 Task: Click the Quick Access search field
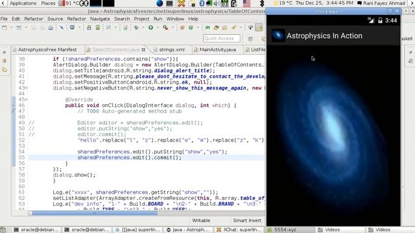[x=222, y=39]
